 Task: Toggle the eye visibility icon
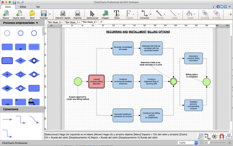pyautogui.click(x=215, y=136)
